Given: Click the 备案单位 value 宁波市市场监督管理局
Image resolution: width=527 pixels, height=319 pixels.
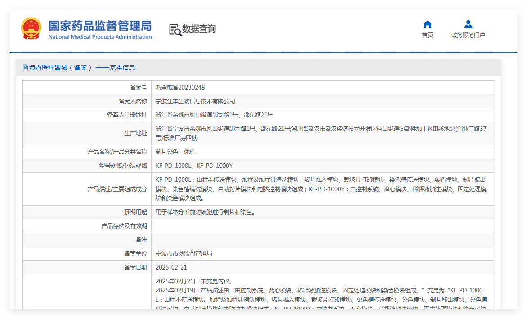Looking at the screenshot, I should tap(184, 253).
